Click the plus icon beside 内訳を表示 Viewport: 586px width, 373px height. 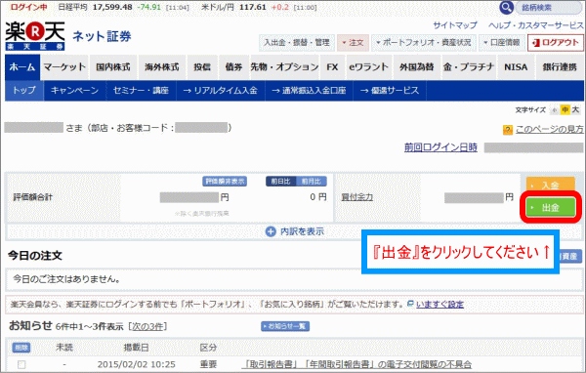271,231
